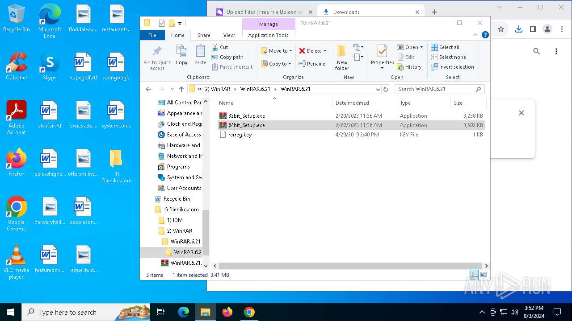Open the Copy to dropdown

coord(276,64)
